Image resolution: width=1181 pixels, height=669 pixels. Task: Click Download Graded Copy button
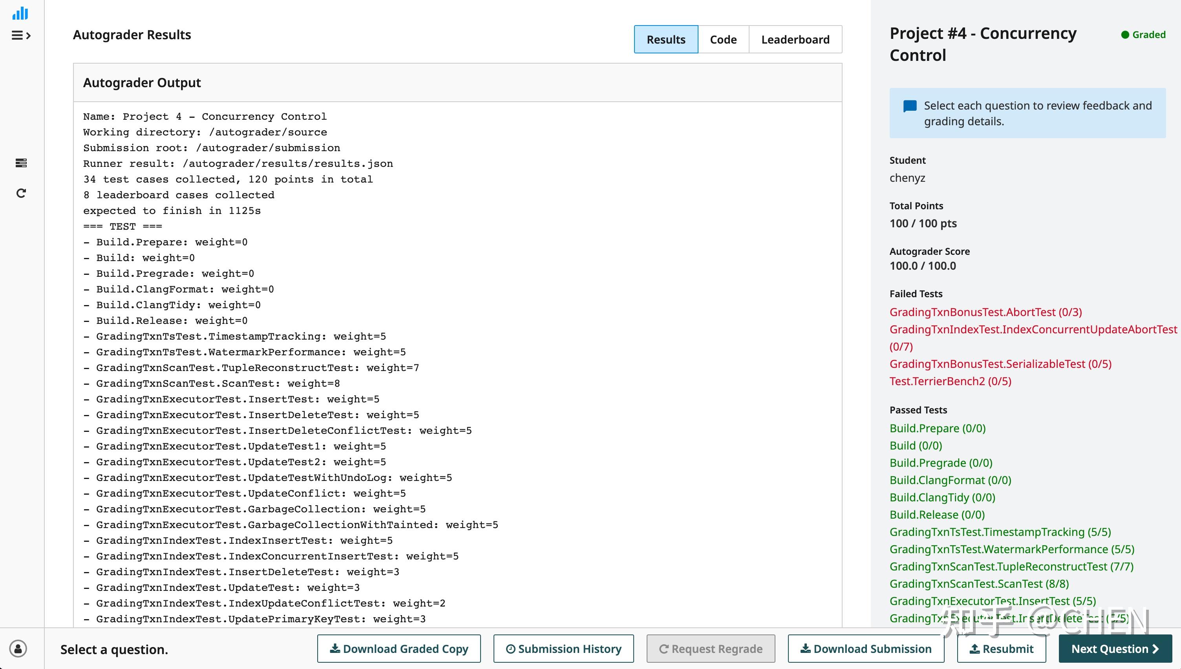click(399, 649)
